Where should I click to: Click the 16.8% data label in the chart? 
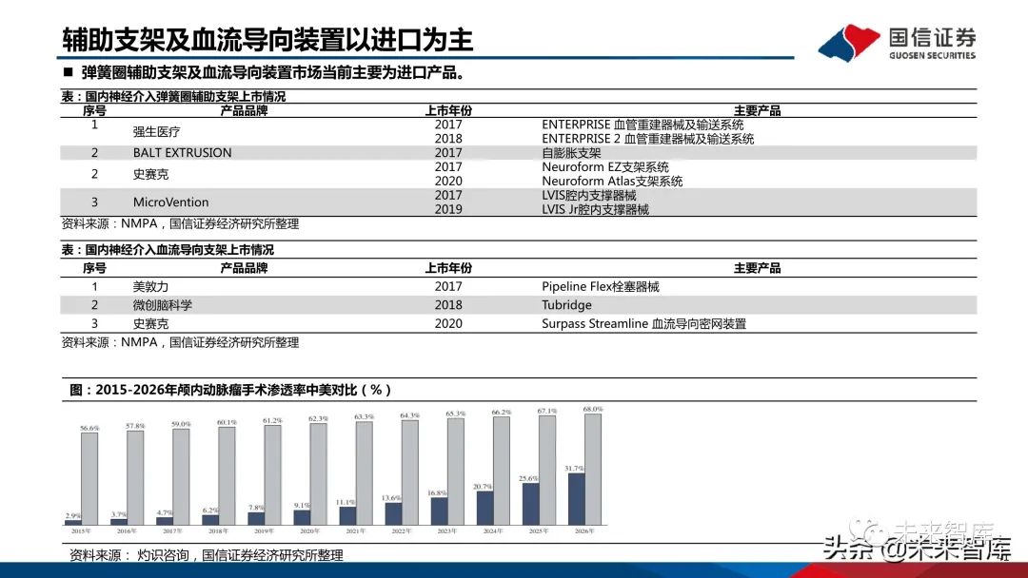point(437,492)
